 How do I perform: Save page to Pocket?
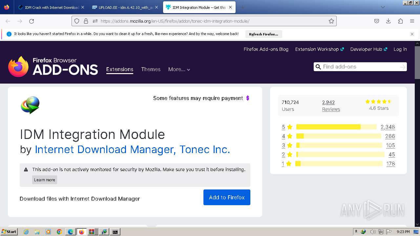(x=377, y=21)
